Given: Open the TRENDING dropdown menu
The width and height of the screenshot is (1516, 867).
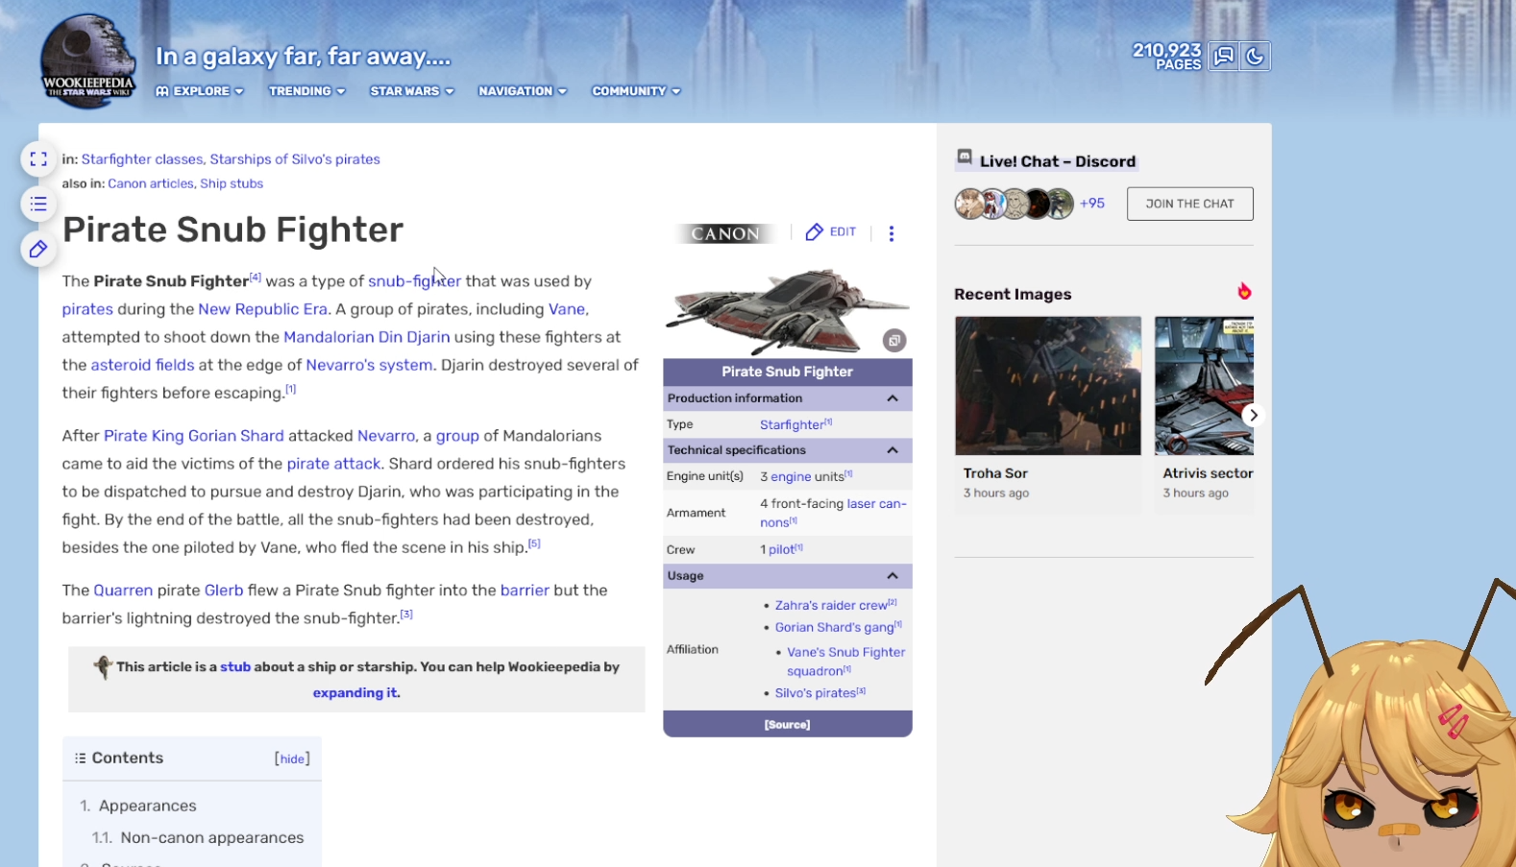Looking at the screenshot, I should tap(307, 91).
